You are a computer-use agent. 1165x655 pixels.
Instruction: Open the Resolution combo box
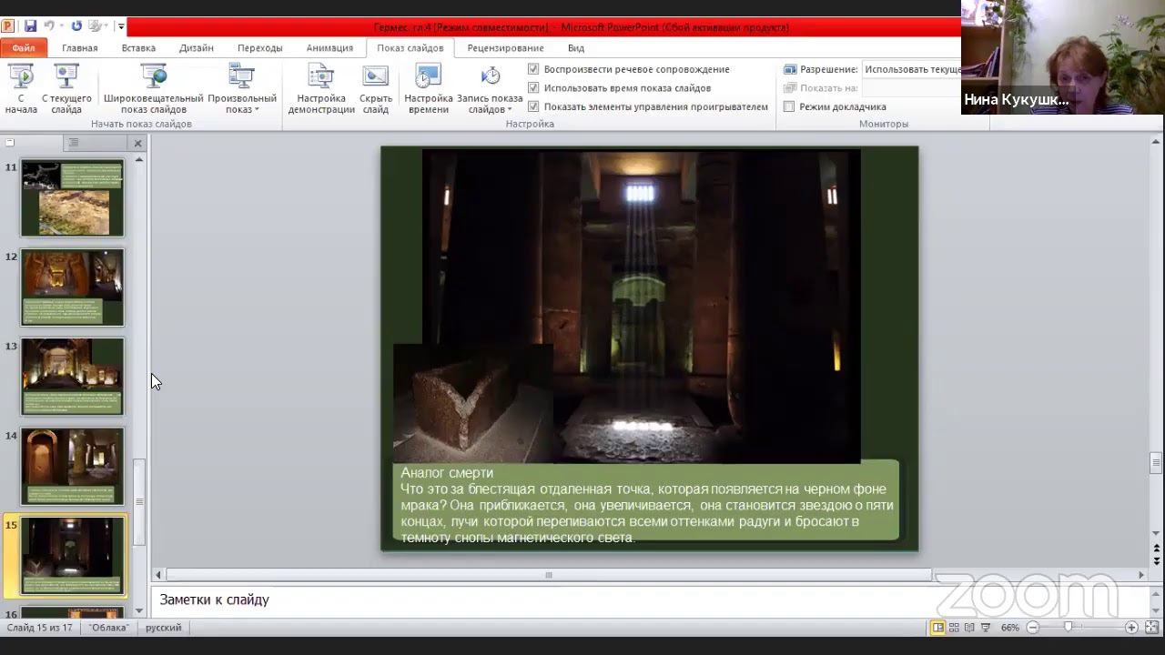(911, 69)
